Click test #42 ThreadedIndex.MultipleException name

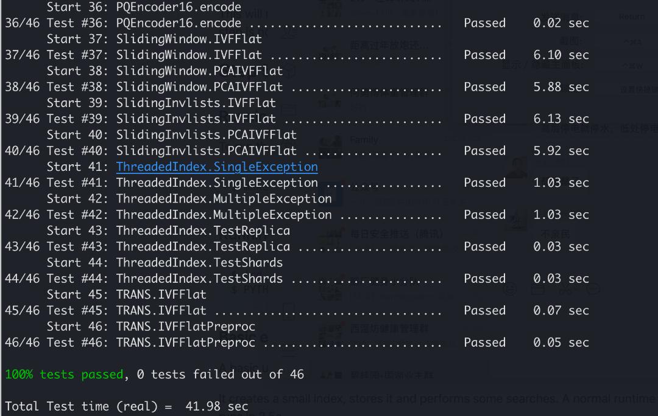click(224, 215)
